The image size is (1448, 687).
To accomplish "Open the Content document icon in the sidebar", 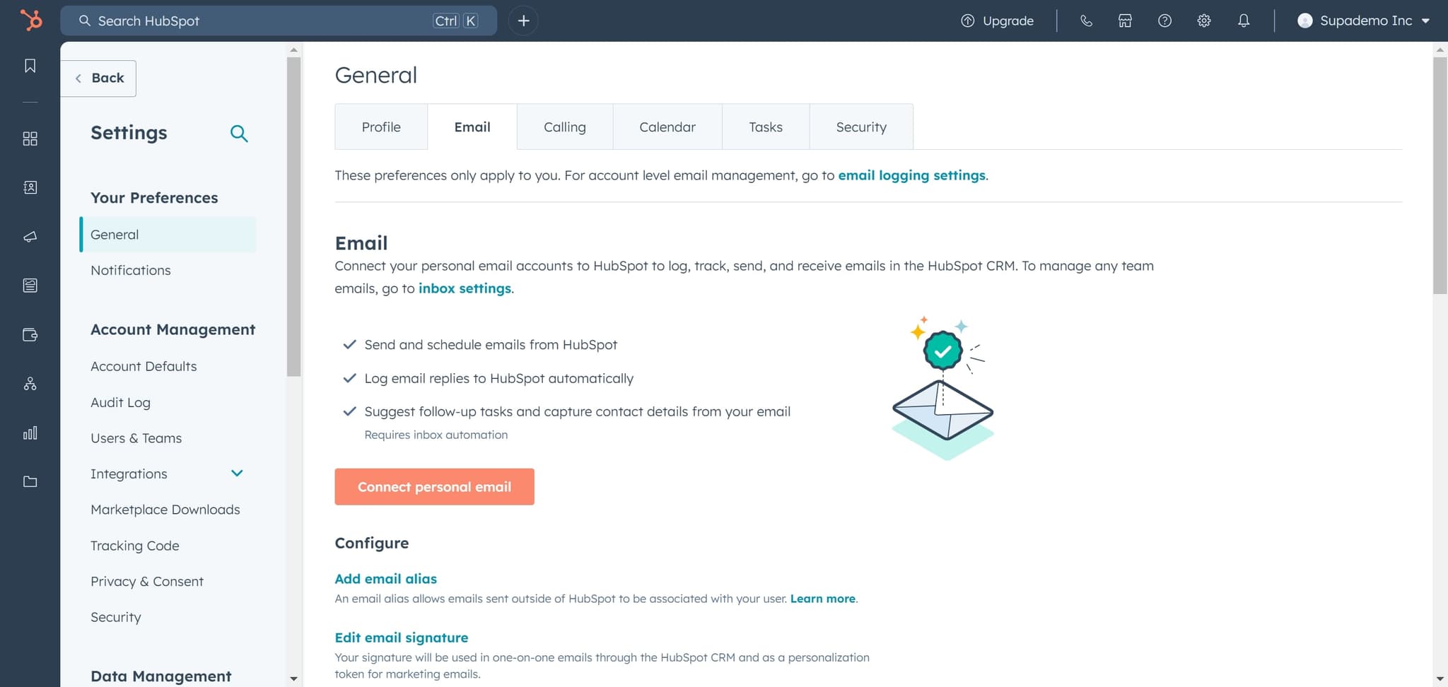I will (x=30, y=286).
